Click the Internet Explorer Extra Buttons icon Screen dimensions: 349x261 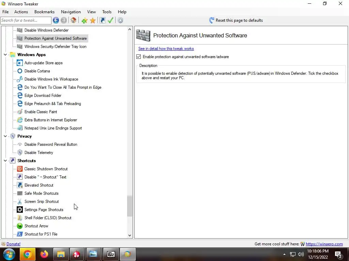(x=20, y=120)
